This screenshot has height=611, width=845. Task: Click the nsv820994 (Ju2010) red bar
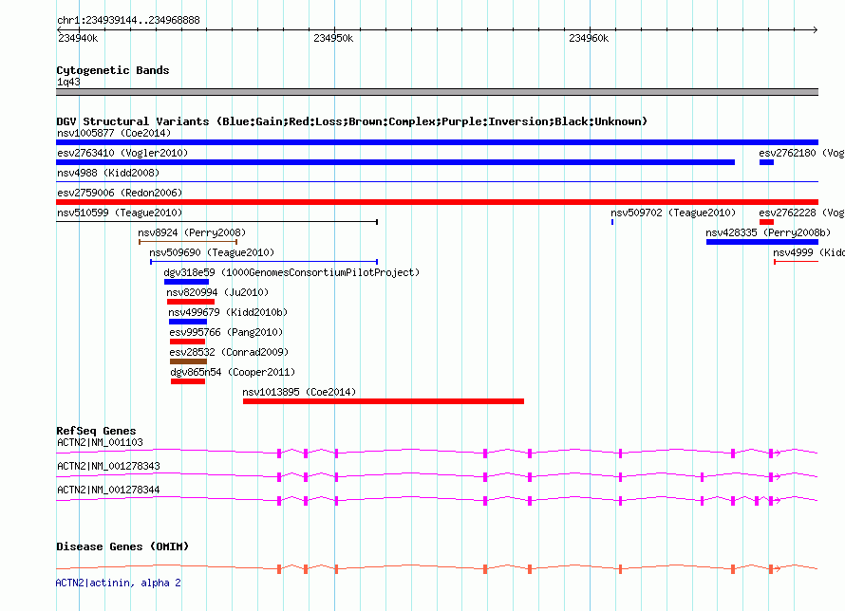[x=191, y=302]
